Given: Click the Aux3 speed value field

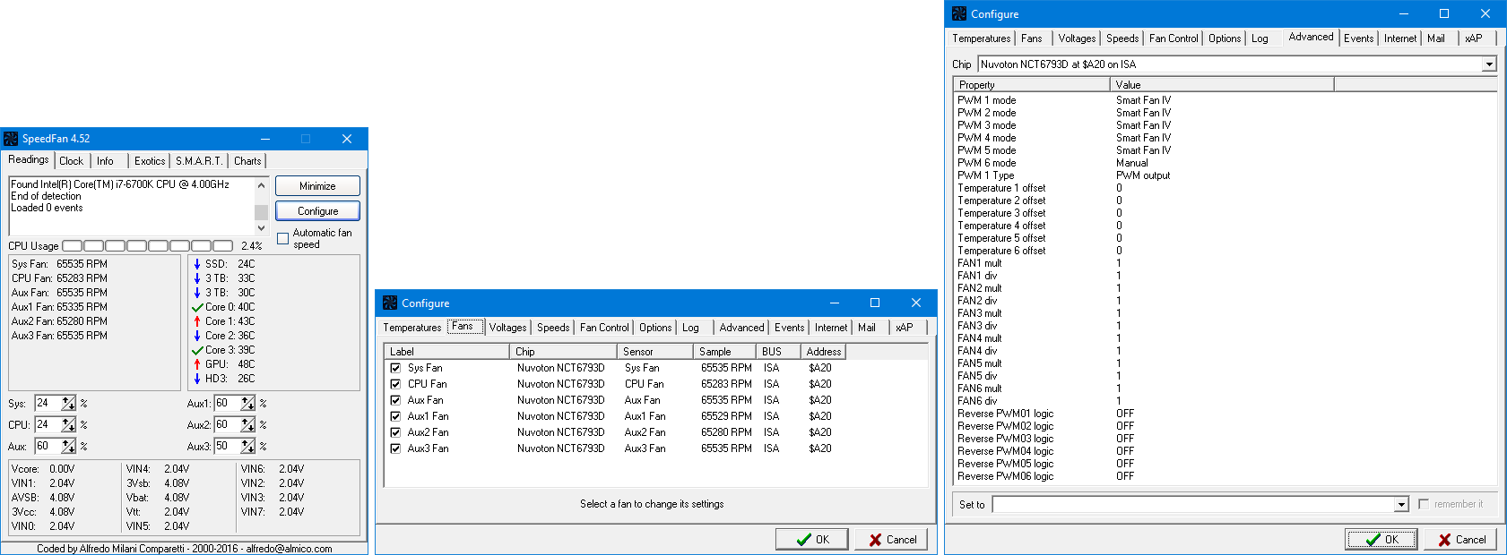Looking at the screenshot, I should (227, 447).
